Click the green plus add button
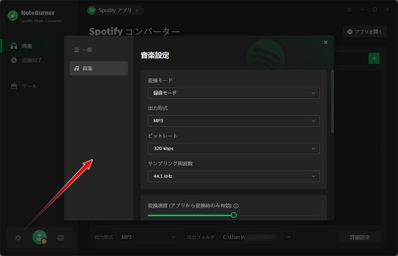This screenshot has height=256, width=398. coord(374,58)
